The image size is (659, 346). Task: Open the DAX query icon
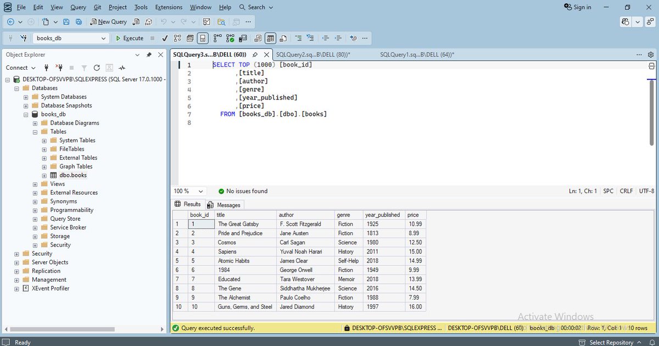148,22
